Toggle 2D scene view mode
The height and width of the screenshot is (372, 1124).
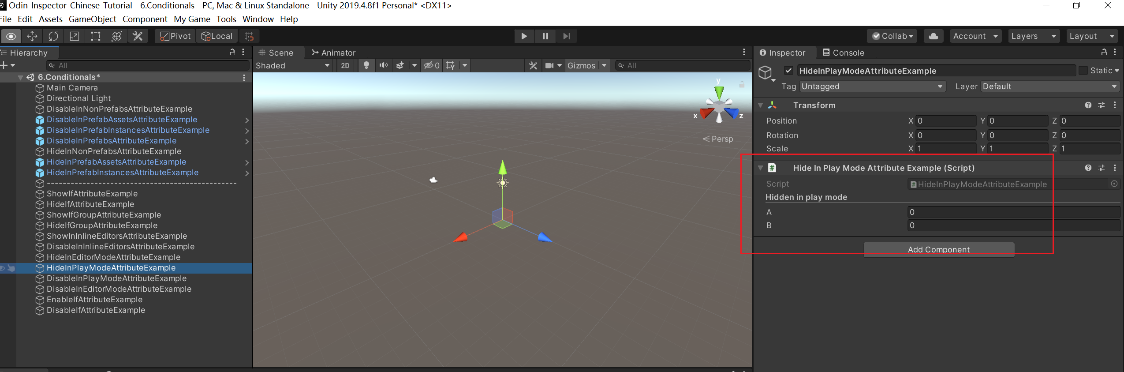point(345,65)
